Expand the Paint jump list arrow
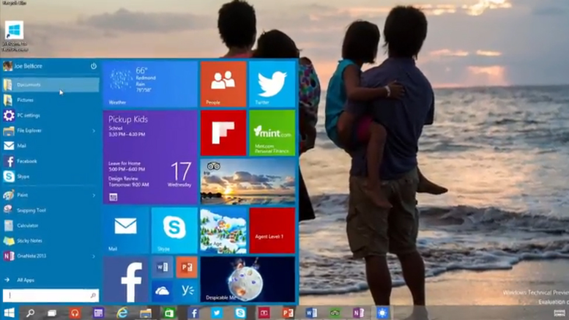Image resolution: width=569 pixels, height=320 pixels. (94, 195)
